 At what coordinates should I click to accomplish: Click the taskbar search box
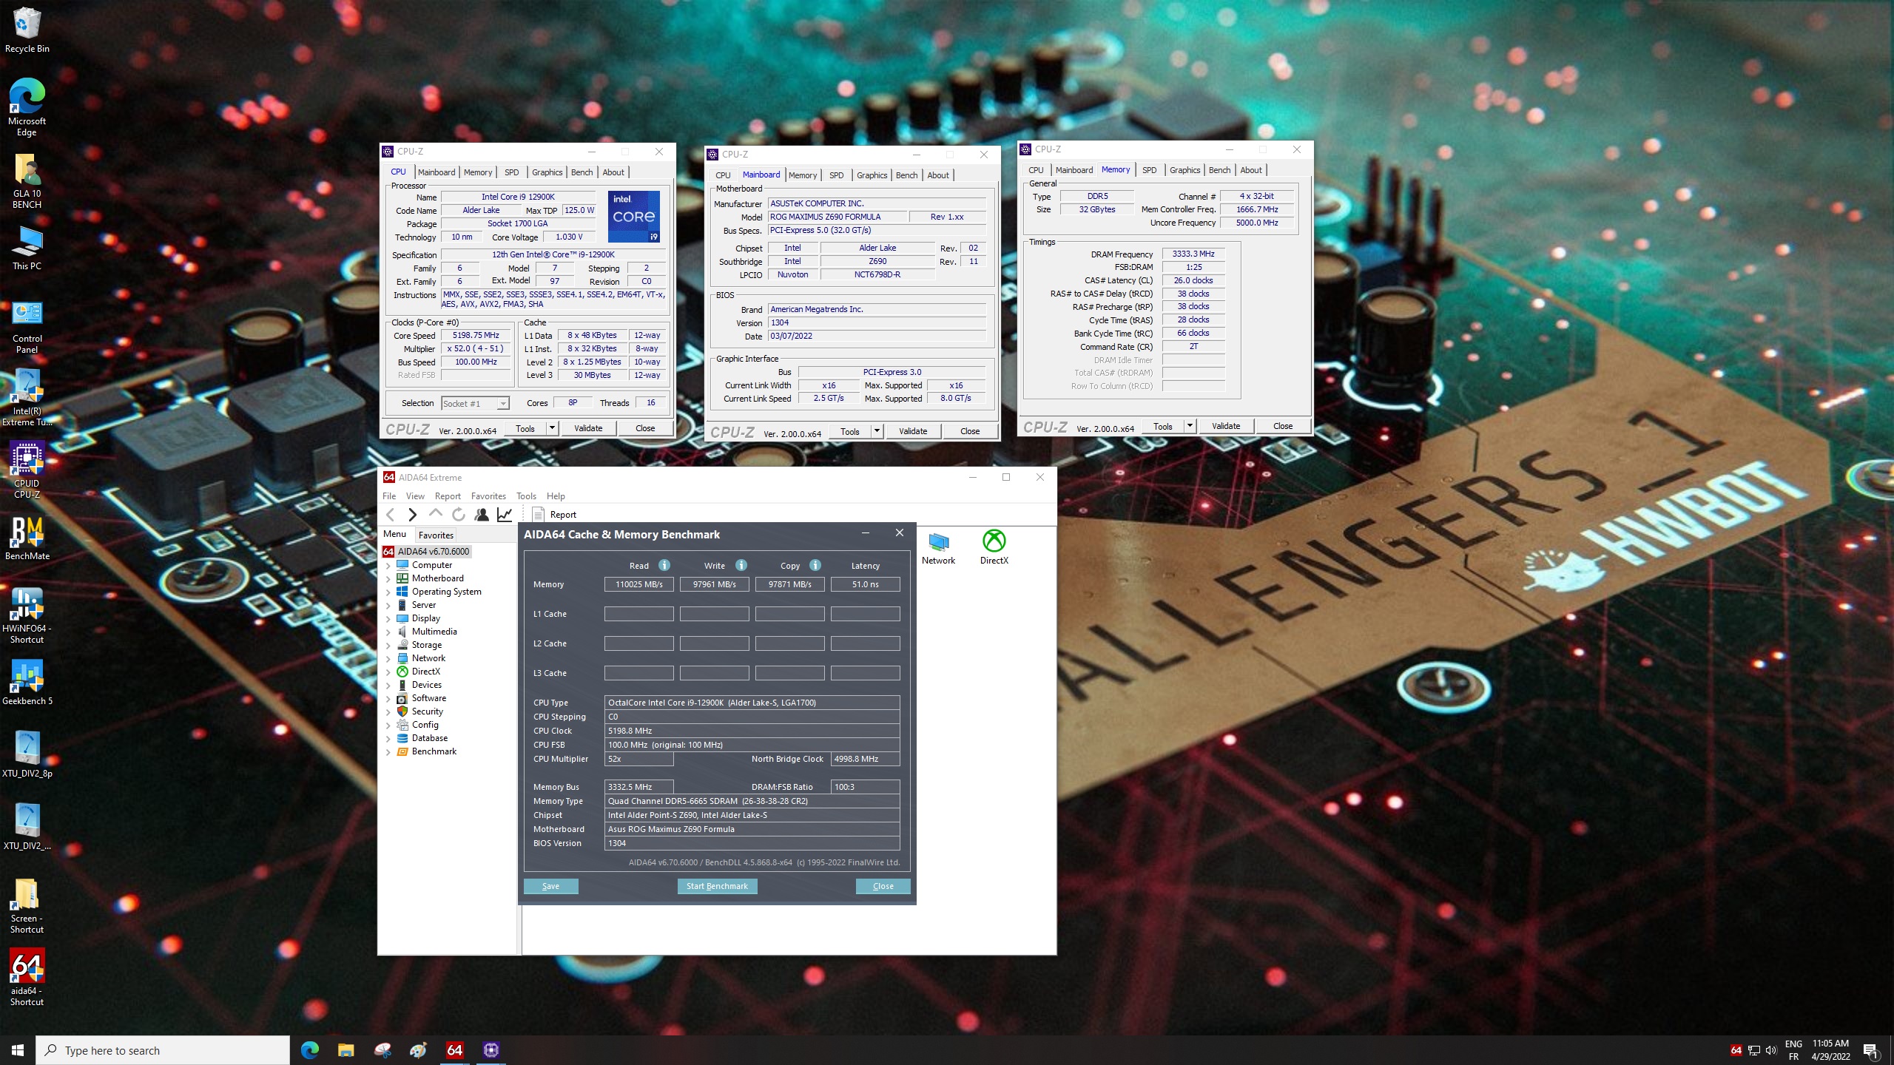tap(163, 1050)
